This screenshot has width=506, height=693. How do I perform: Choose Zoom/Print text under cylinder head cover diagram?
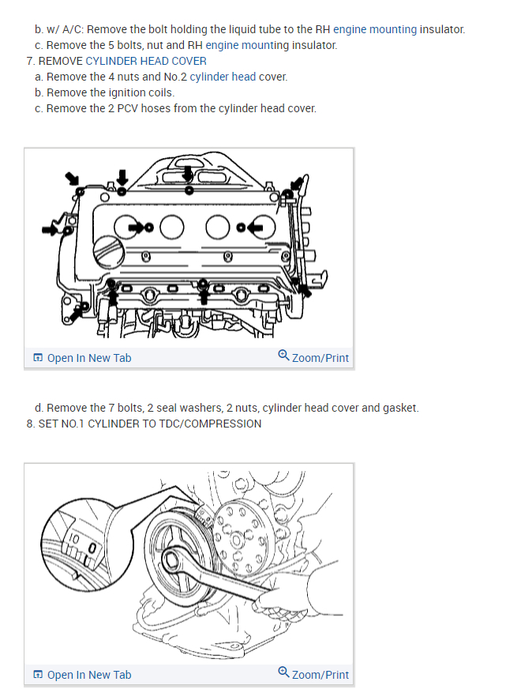(320, 358)
